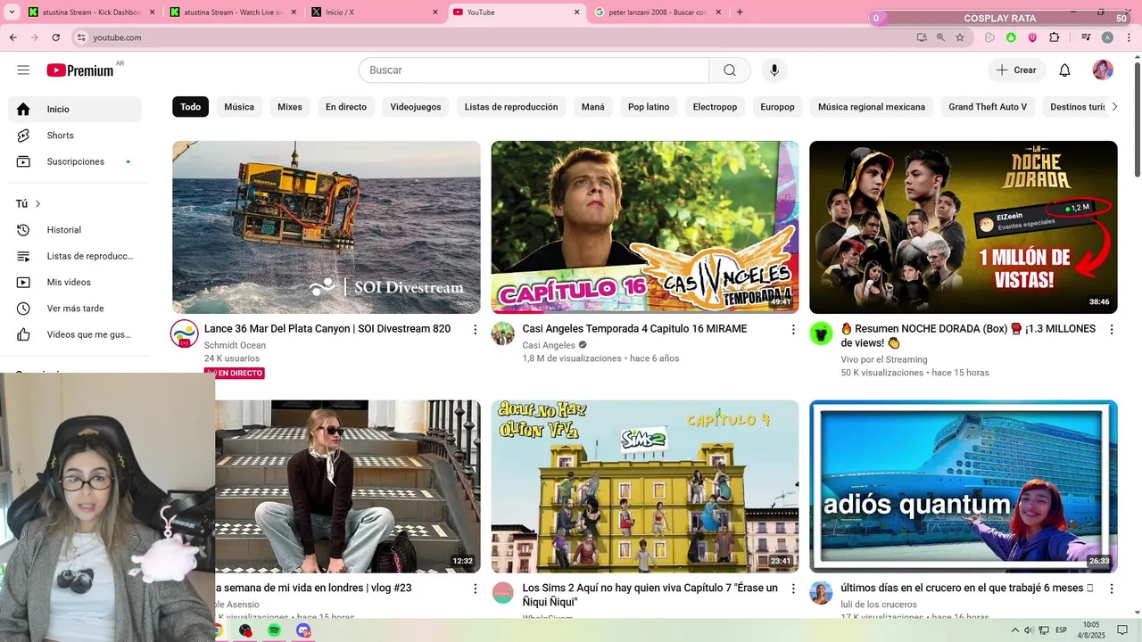Open the Sims 2 Capítulo 4 thumbnail

tap(645, 487)
